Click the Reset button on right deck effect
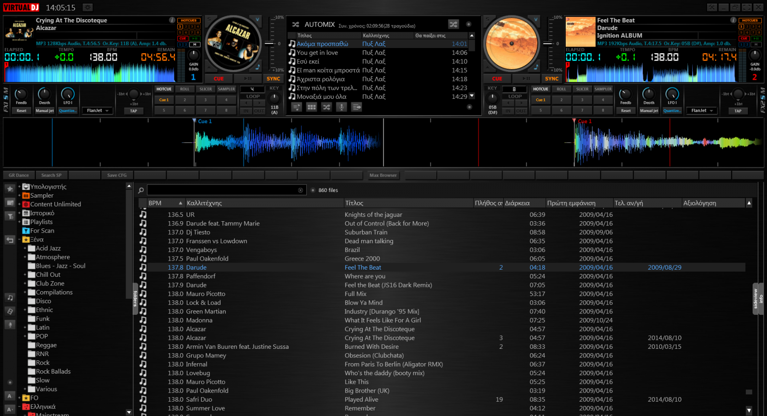 [626, 110]
